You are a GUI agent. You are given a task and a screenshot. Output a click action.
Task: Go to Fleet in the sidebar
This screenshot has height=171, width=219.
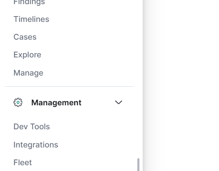pos(23,162)
